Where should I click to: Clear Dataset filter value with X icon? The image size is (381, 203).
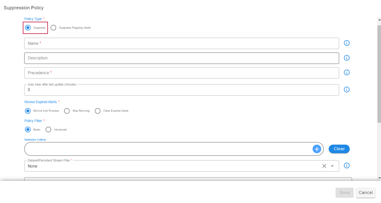tap(324, 166)
